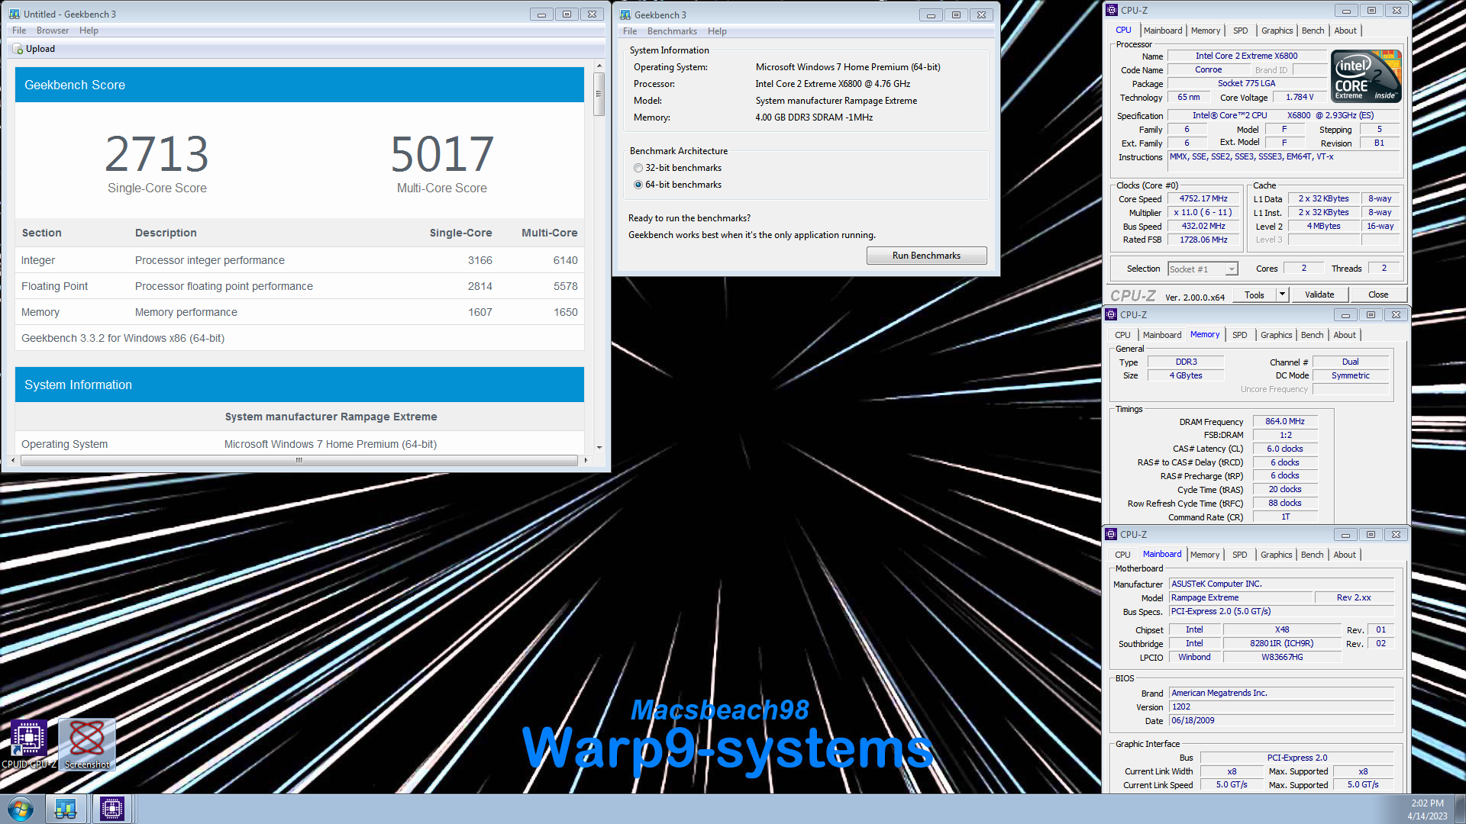
Task: Click the Geekbench 3 window title icon
Action: pyautogui.click(x=625, y=14)
